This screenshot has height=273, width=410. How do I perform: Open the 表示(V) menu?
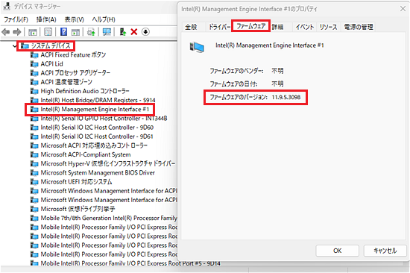(75, 19)
